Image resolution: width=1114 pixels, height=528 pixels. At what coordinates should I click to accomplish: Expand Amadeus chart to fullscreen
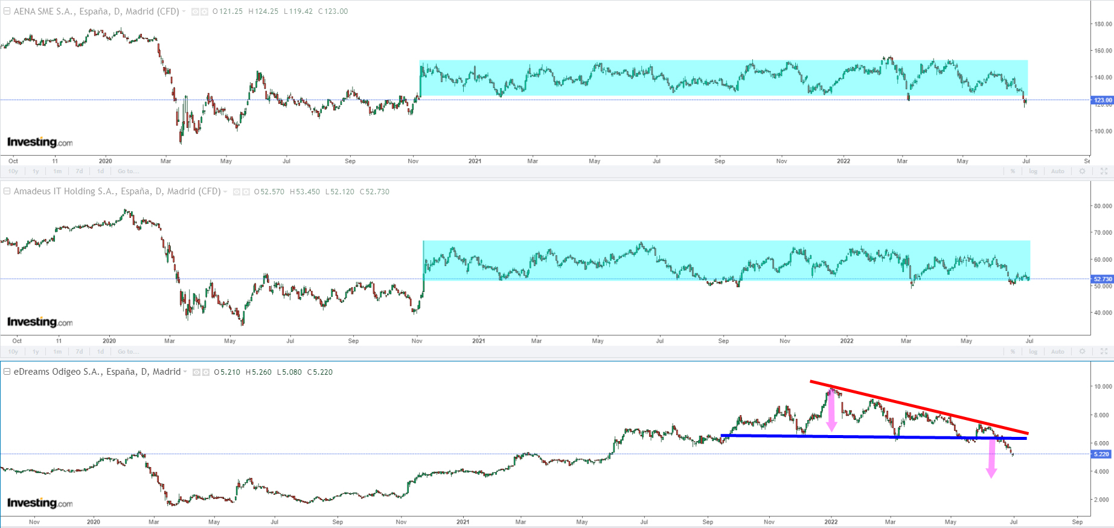tap(1104, 352)
